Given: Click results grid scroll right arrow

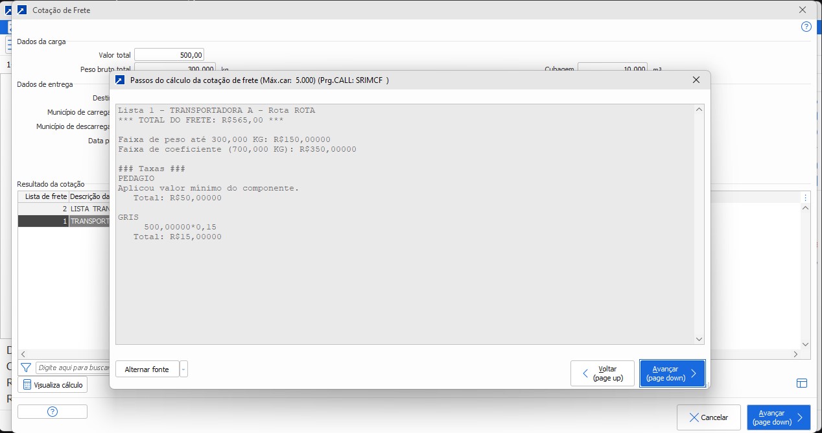Looking at the screenshot, I should coord(796,354).
